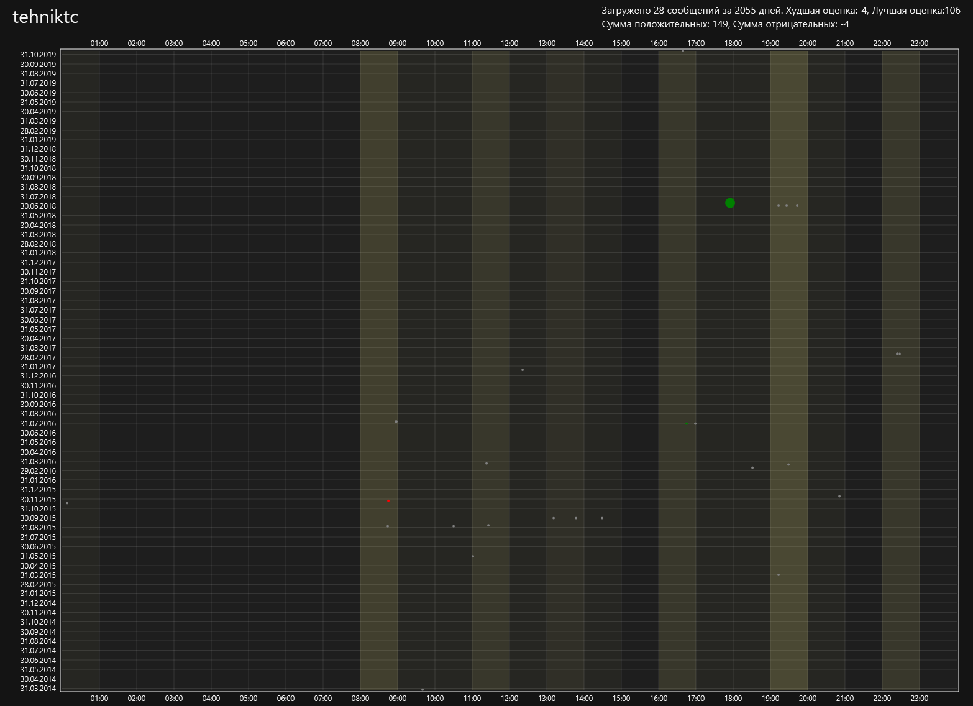Screen dimensions: 973x706
Task: Click 08:00 label on top time axis
Action: 360,44
